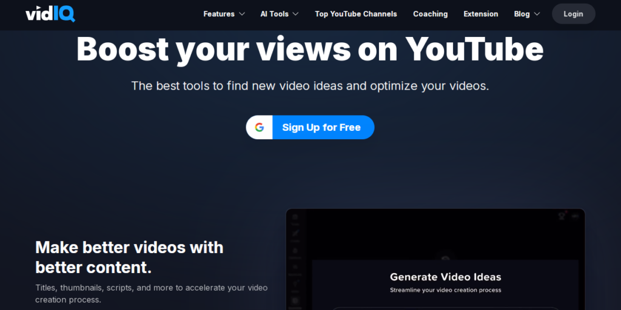Click the Login button
The image size is (621, 310).
pyautogui.click(x=574, y=14)
